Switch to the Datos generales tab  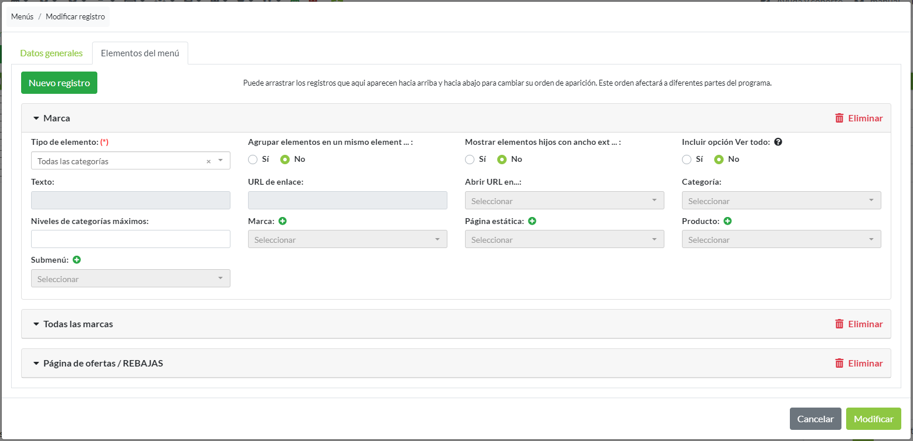point(52,53)
